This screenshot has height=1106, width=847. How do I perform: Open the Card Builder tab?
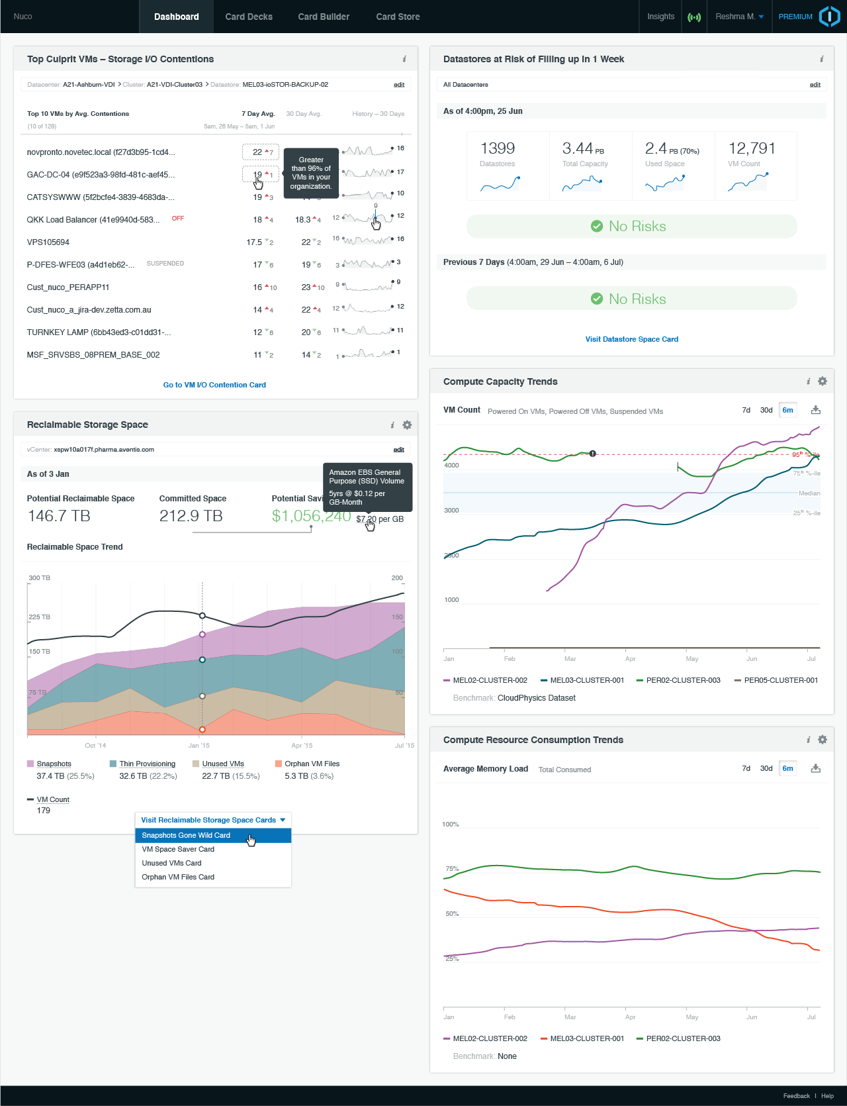(x=324, y=17)
